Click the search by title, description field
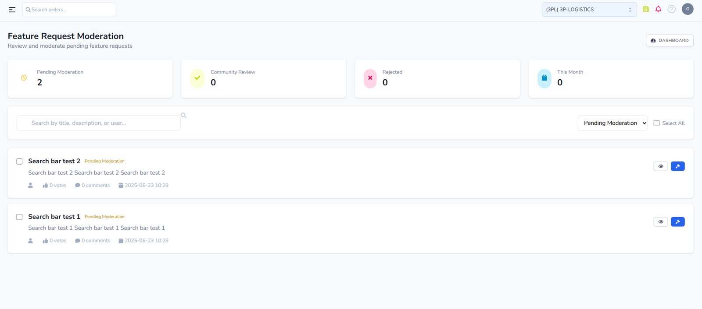This screenshot has width=702, height=309. tap(99, 123)
